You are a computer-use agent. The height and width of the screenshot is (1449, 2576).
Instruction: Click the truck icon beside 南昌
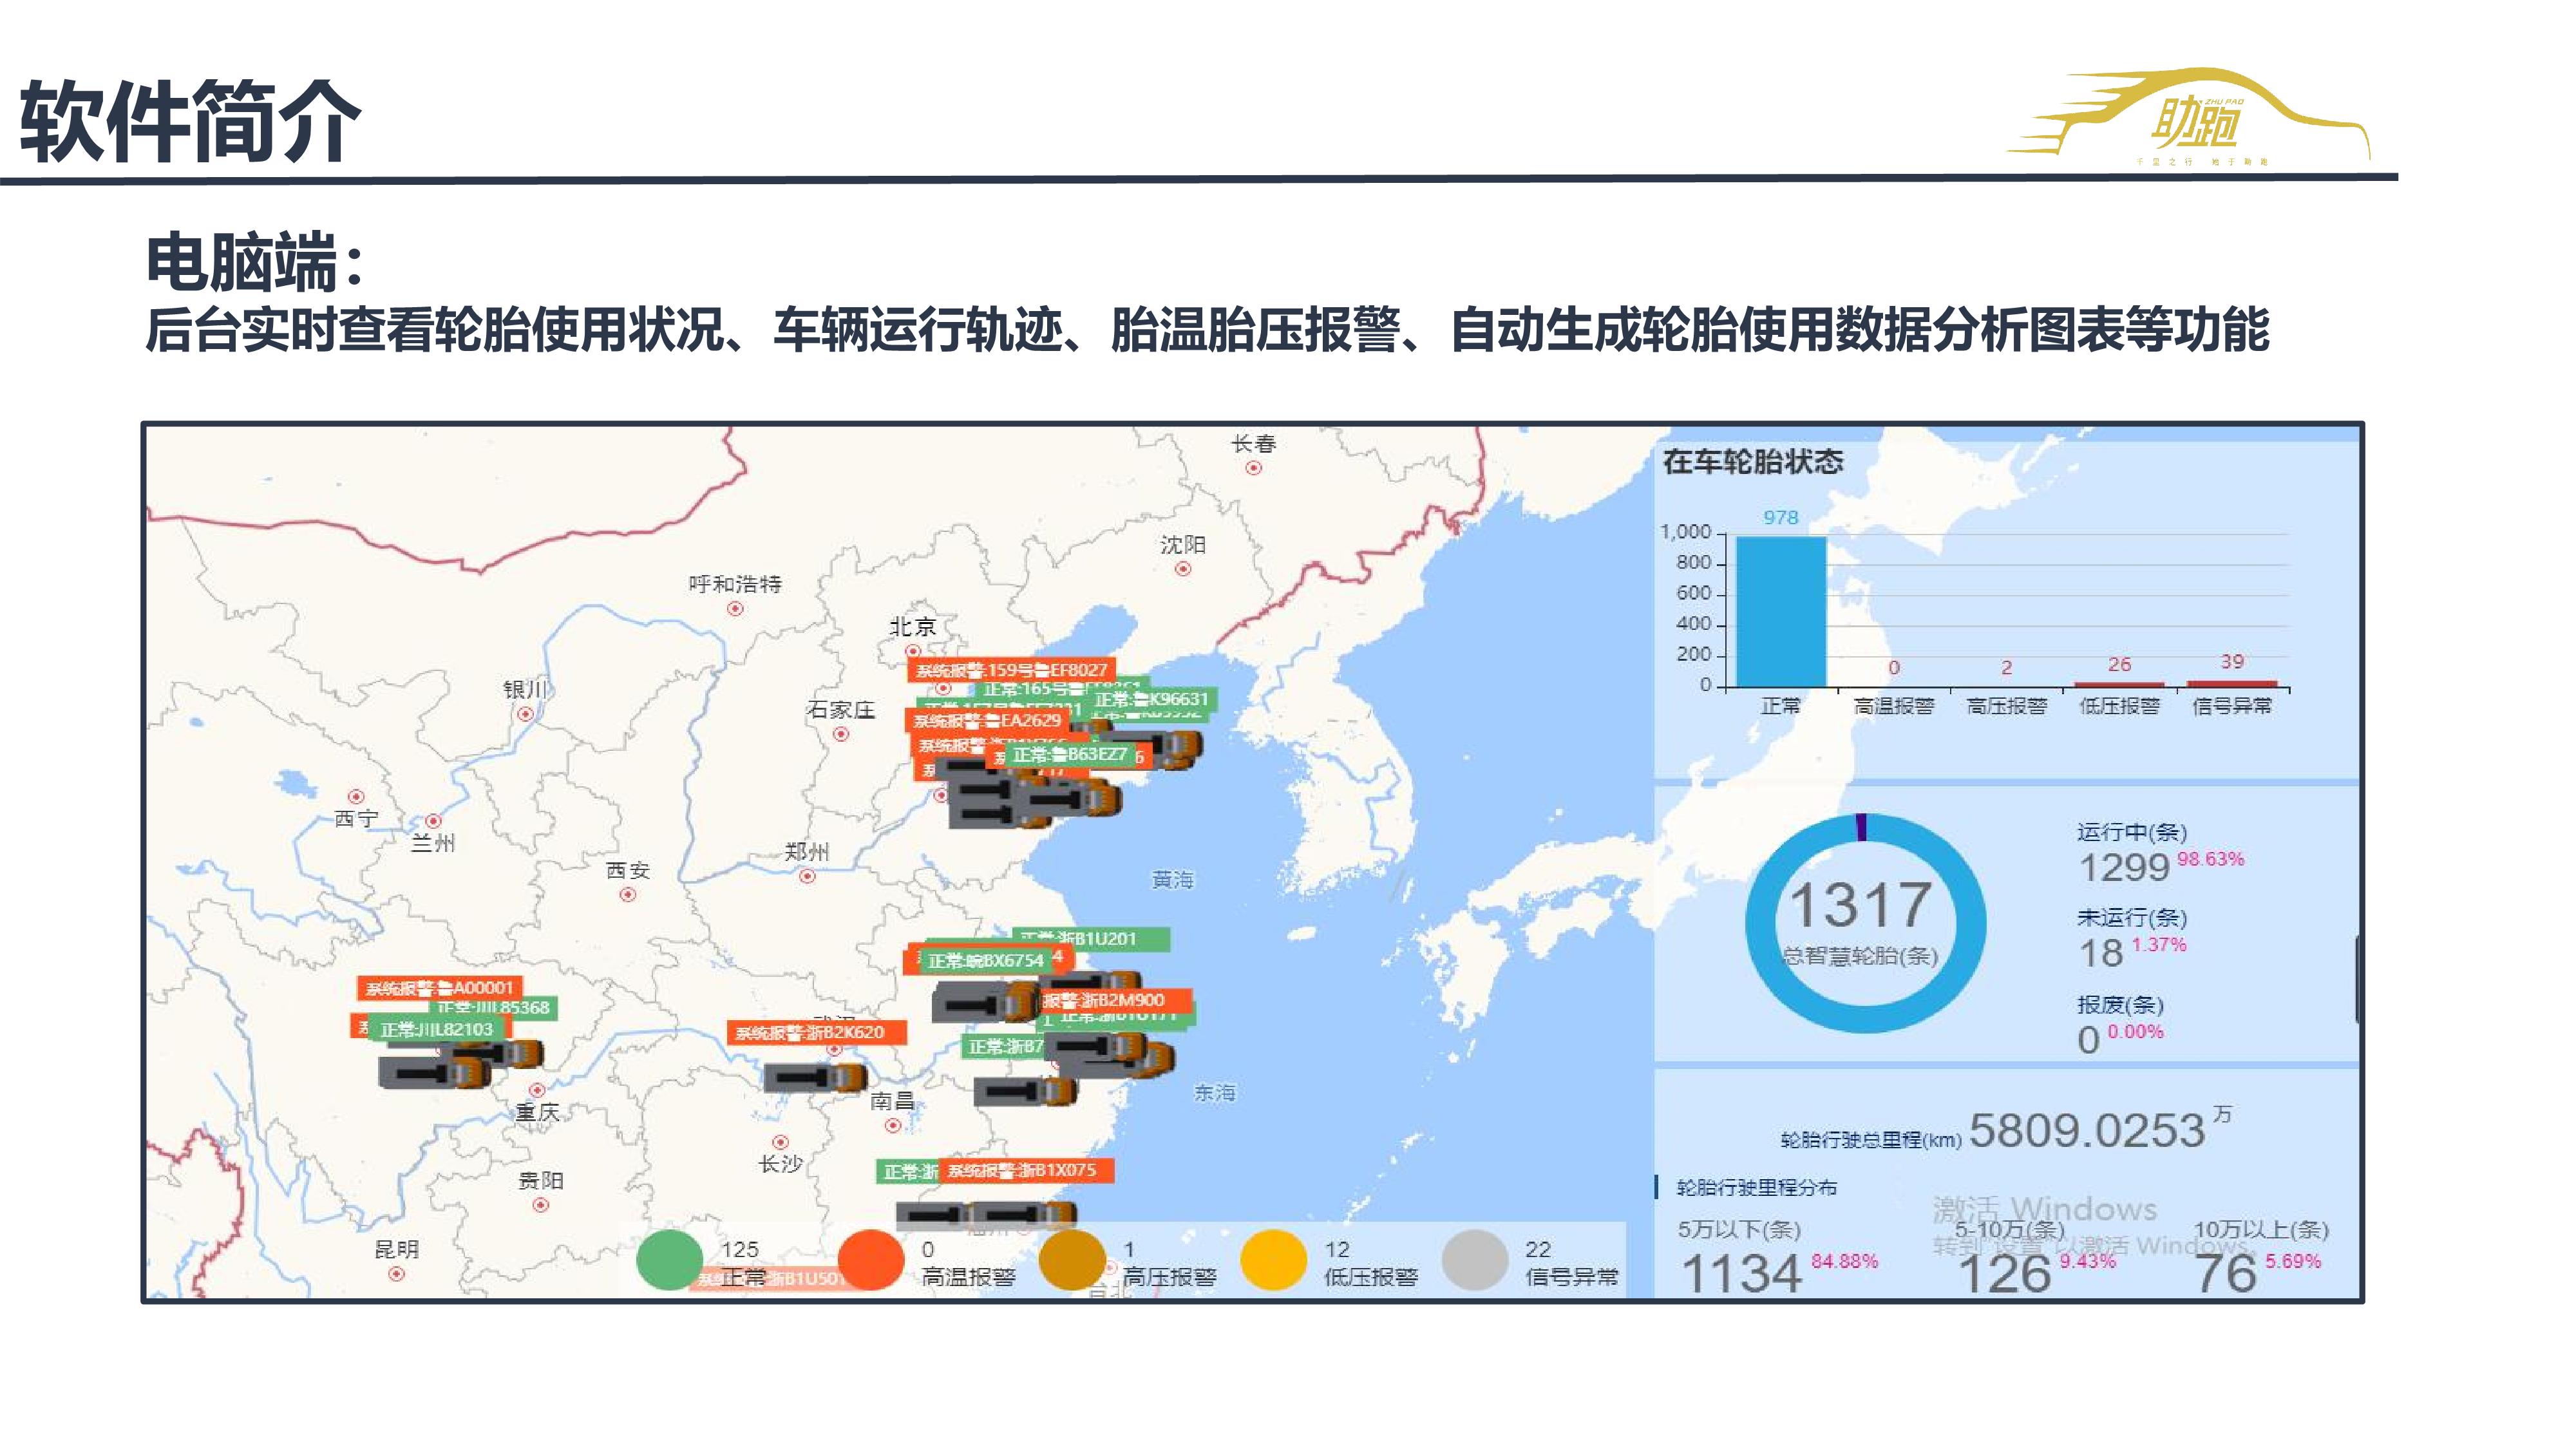tap(815, 1078)
